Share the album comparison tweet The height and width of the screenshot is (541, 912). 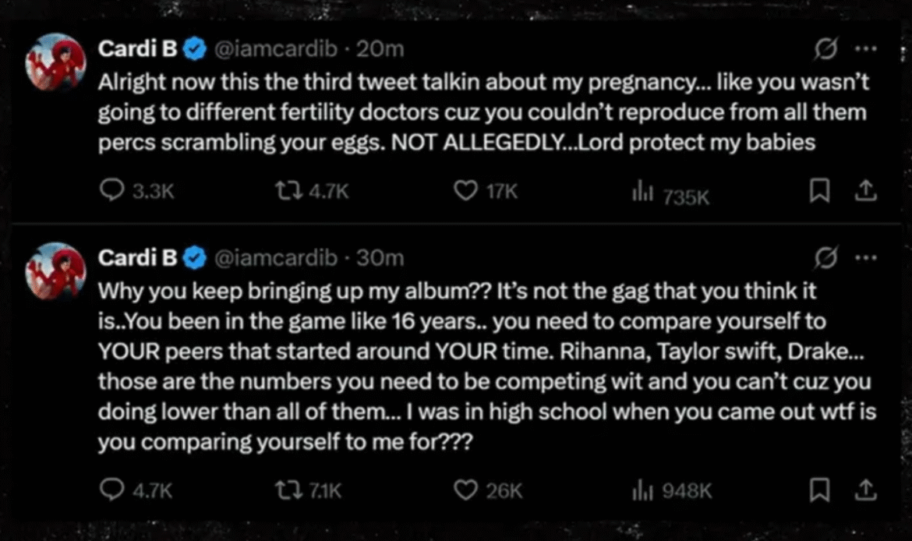[866, 490]
